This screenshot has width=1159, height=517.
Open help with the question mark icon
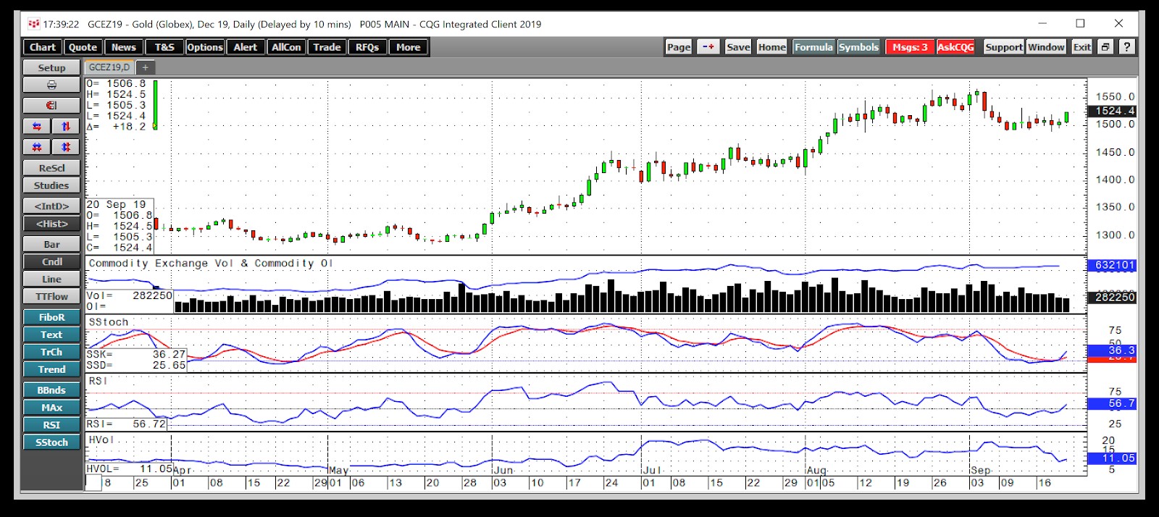pyautogui.click(x=1126, y=47)
